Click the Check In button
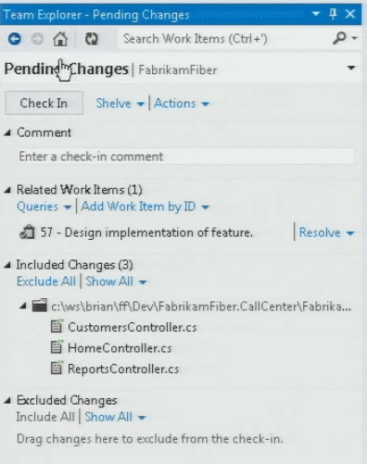The width and height of the screenshot is (367, 464). click(x=44, y=103)
